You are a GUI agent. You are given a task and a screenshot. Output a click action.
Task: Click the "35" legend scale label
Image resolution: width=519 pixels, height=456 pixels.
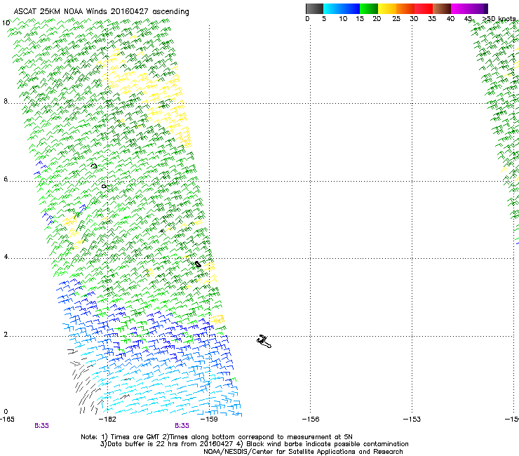(x=432, y=19)
